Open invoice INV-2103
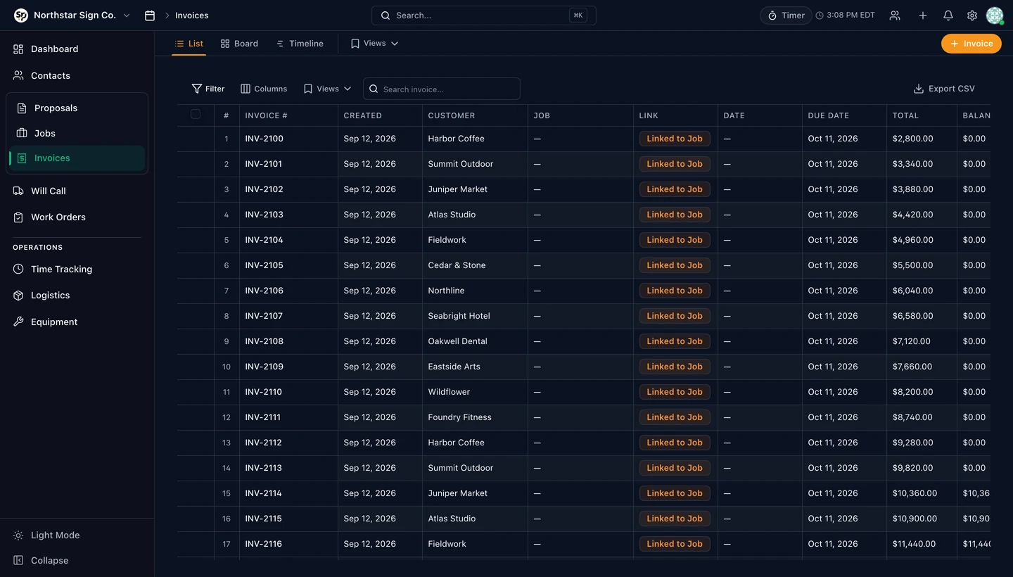 coord(265,215)
